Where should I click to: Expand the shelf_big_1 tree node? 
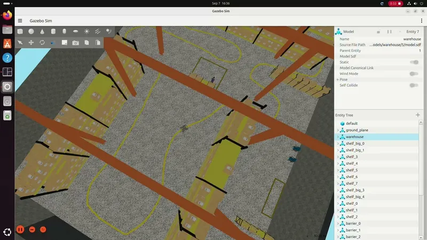338,150
